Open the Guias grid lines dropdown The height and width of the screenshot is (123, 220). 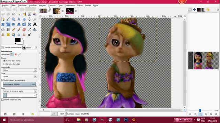(20, 91)
